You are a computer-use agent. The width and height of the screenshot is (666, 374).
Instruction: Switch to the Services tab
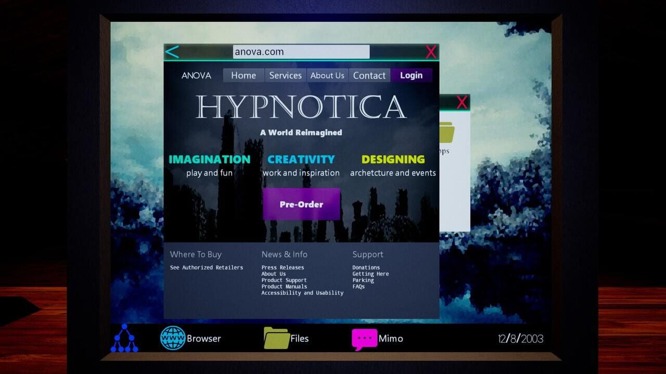point(285,75)
